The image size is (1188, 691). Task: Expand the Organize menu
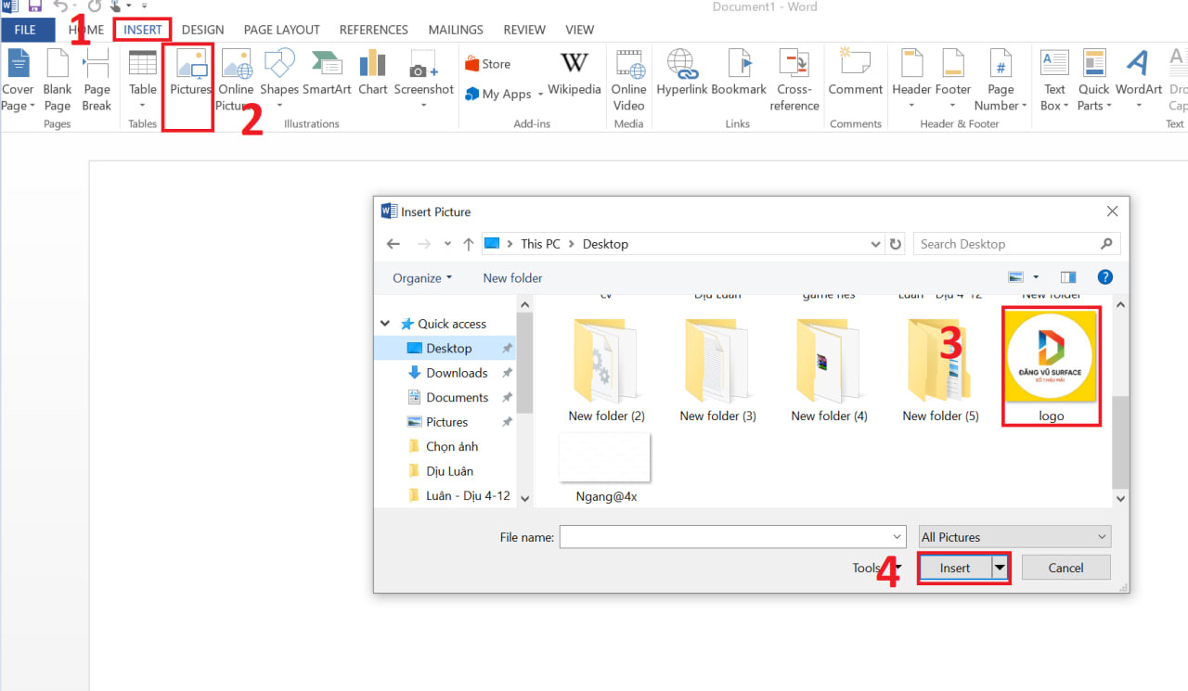point(422,278)
